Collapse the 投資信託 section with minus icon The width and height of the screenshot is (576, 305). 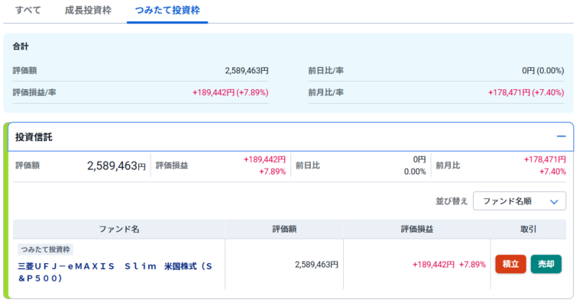coord(561,136)
